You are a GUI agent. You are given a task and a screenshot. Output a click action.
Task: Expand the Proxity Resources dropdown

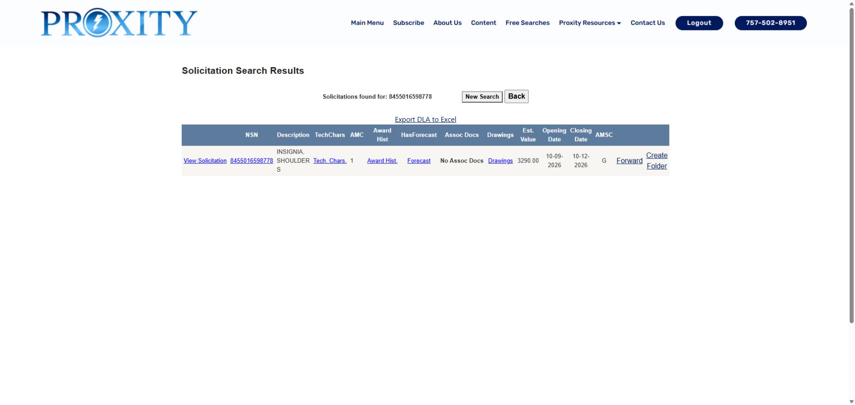[590, 23]
